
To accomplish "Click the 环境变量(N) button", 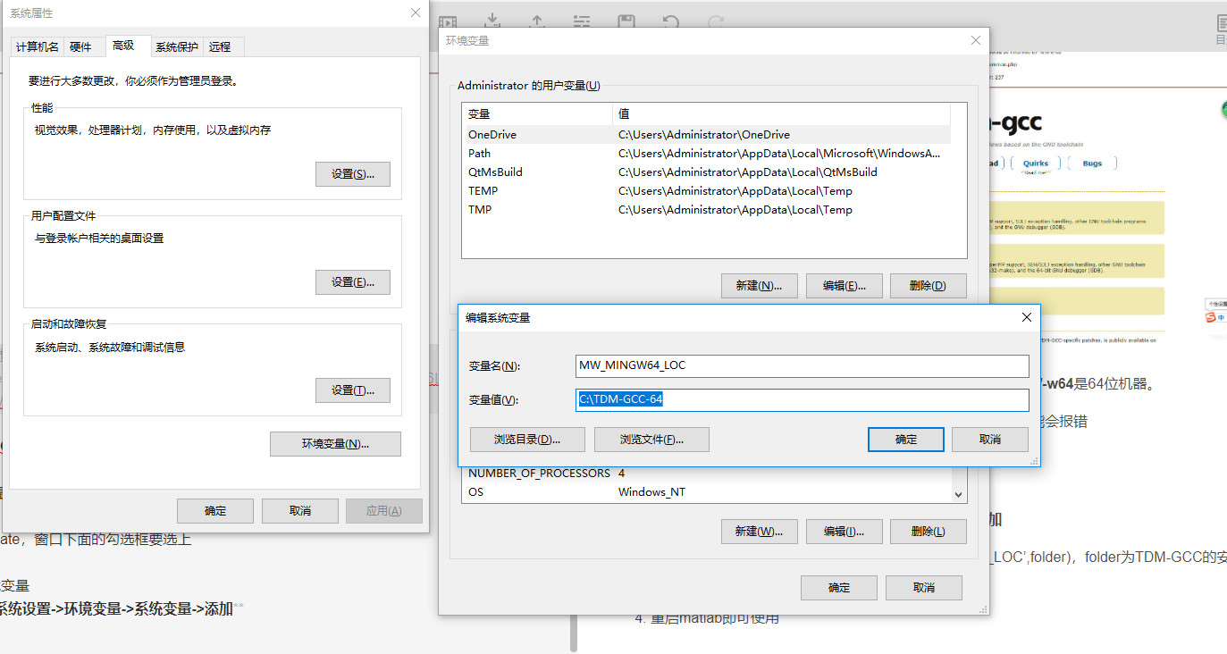I will click(x=335, y=444).
